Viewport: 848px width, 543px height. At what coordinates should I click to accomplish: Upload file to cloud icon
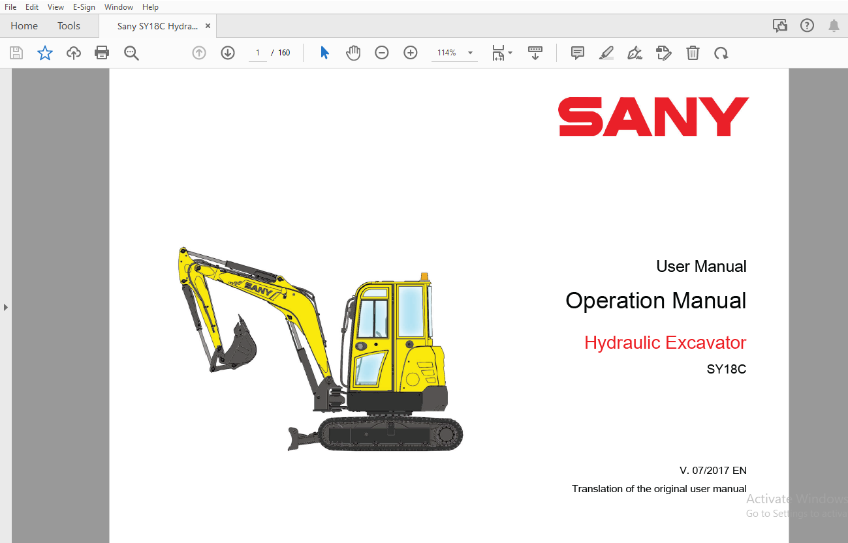(74, 53)
